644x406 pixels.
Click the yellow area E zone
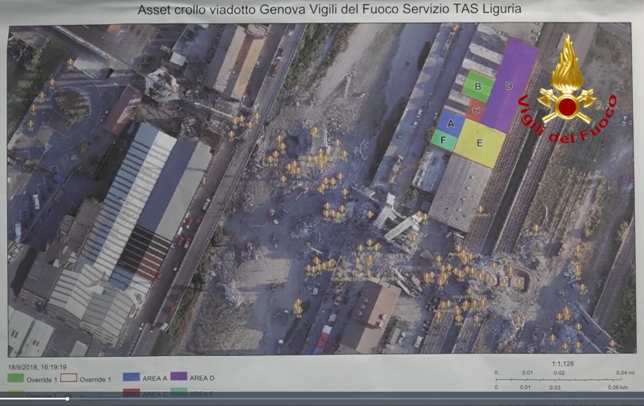[479, 143]
